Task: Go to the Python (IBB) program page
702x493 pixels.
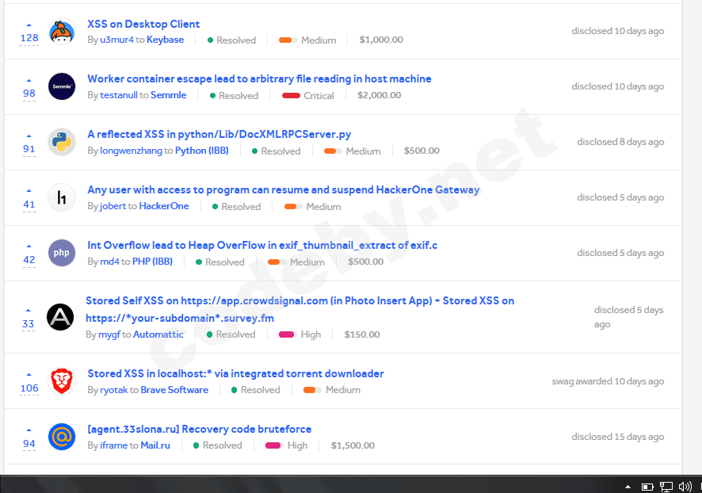Action: click(x=201, y=151)
